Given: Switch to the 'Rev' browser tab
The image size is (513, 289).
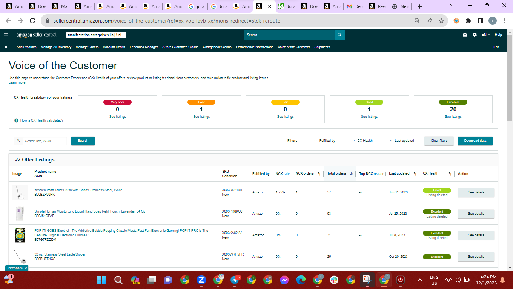Looking at the screenshot, I should click(377, 6).
